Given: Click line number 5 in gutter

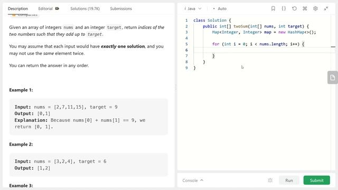Looking at the screenshot, I should [186, 44].
